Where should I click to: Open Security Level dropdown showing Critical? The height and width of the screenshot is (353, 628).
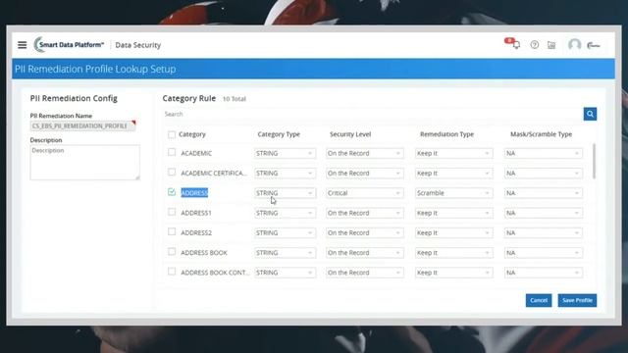pyautogui.click(x=364, y=193)
